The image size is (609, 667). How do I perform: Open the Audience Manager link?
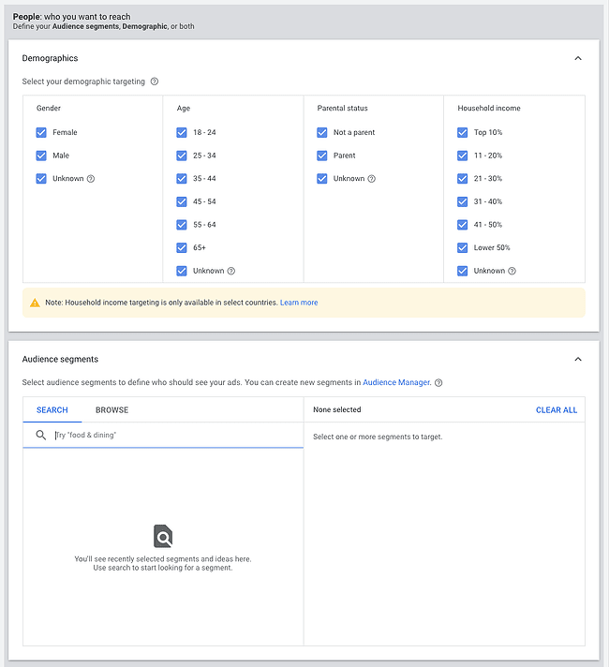pos(396,382)
